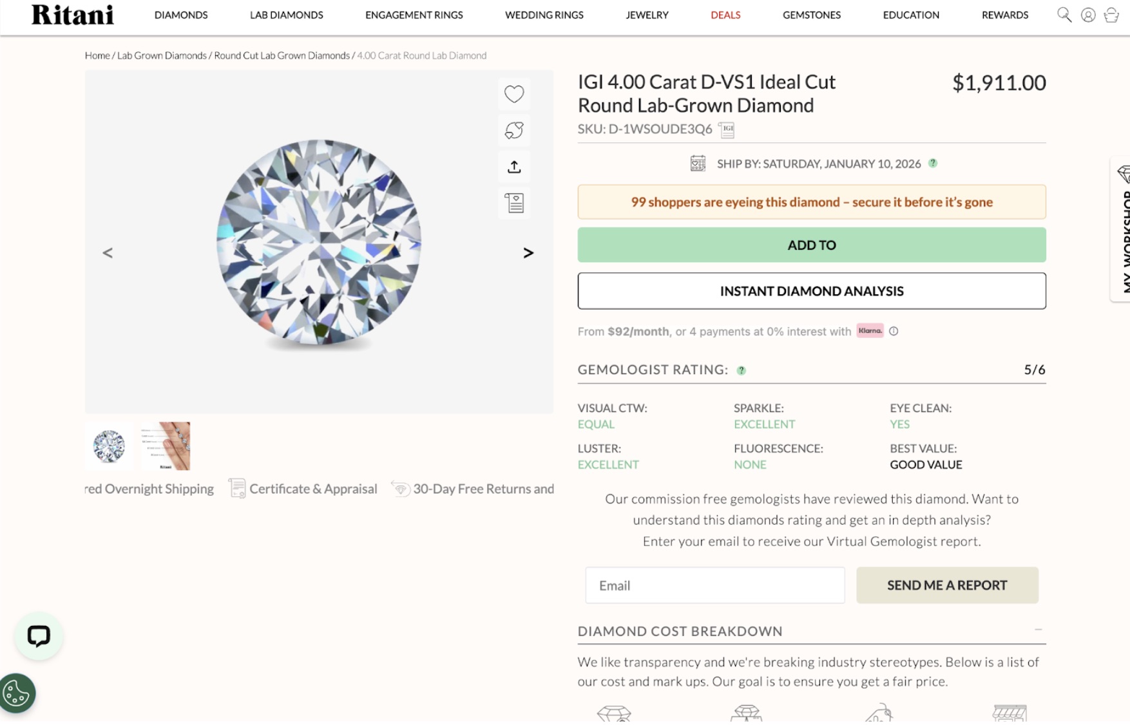Viewport: 1130px width, 725px height.
Task: Open the user account icon
Action: (1087, 15)
